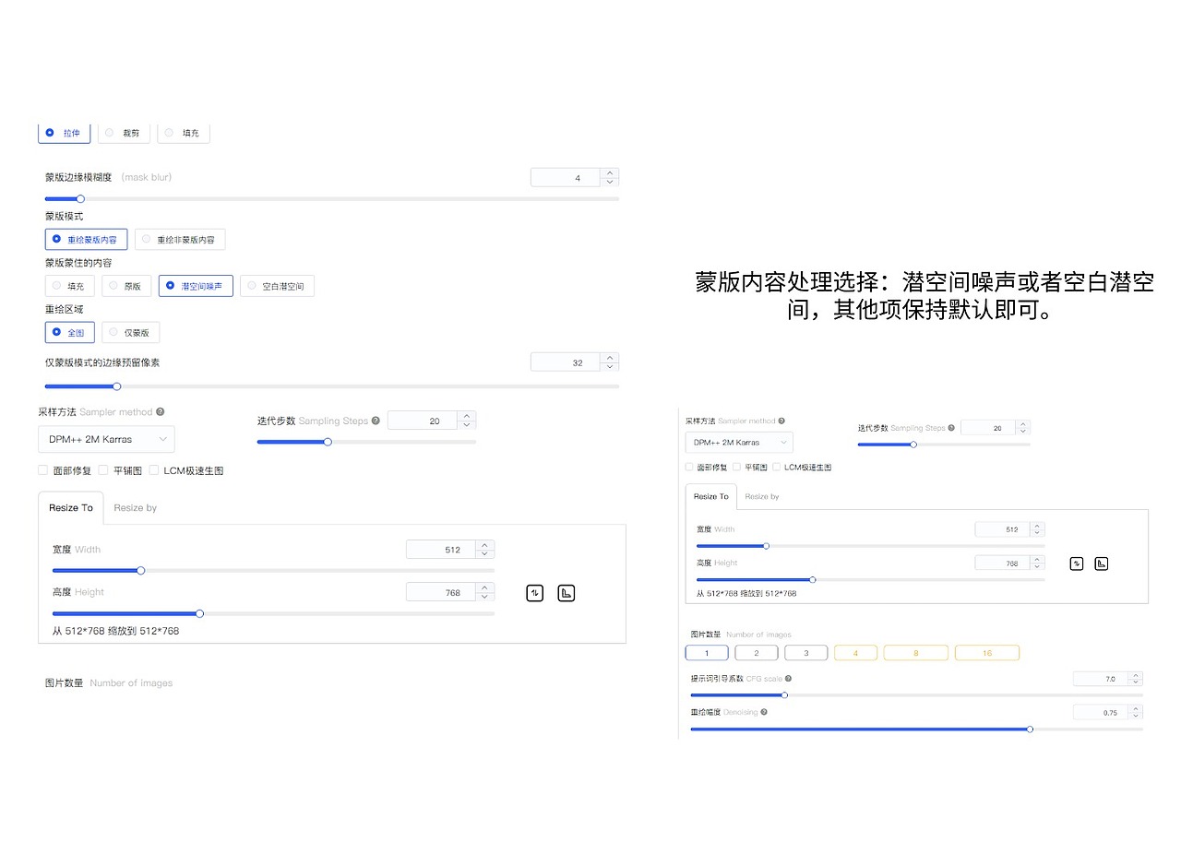Tick LCM极速生图 in the CFG-scale panel
This screenshot has width=1181, height=866.
click(777, 468)
